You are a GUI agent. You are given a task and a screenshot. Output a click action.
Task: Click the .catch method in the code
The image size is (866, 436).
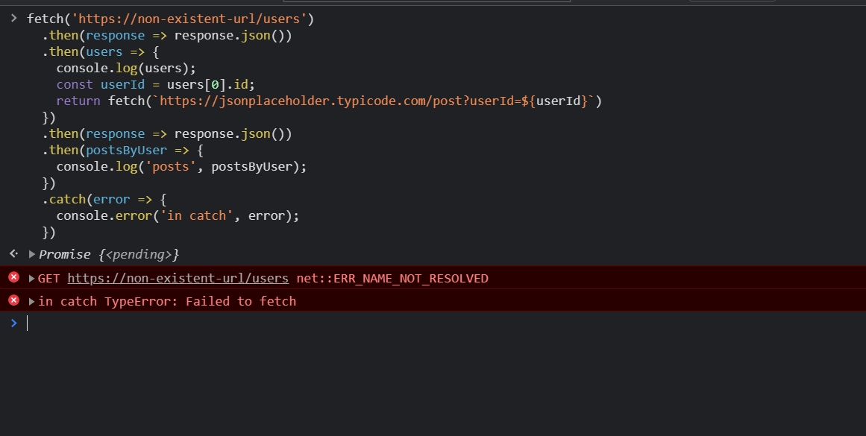[x=66, y=199]
